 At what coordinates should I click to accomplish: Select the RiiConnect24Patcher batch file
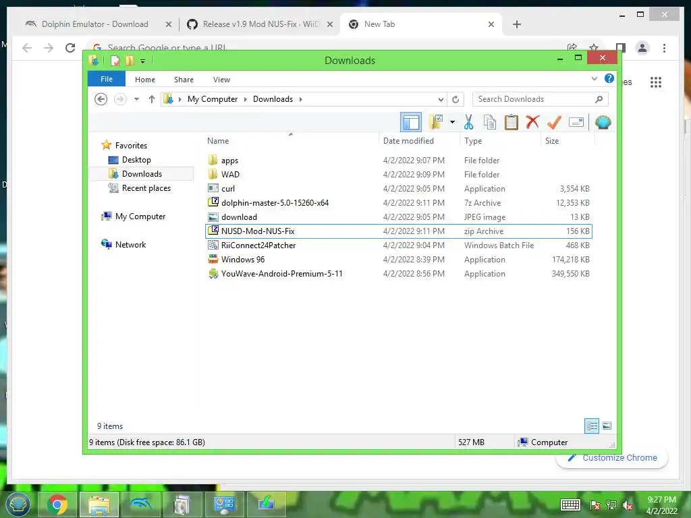[x=398, y=246]
